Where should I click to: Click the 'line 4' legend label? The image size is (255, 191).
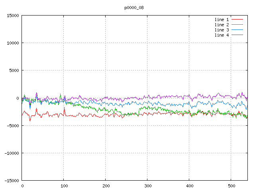click(x=222, y=35)
